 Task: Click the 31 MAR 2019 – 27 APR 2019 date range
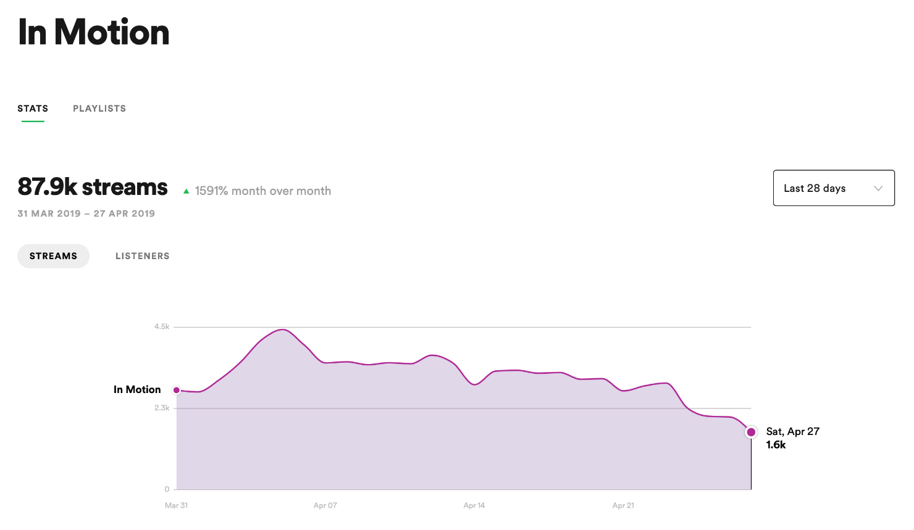tap(86, 213)
